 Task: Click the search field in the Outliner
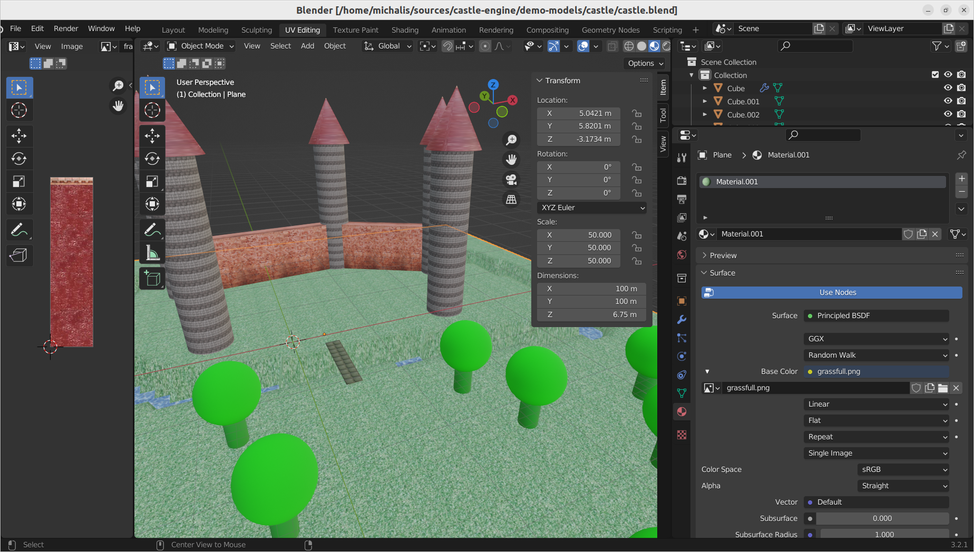click(815, 46)
